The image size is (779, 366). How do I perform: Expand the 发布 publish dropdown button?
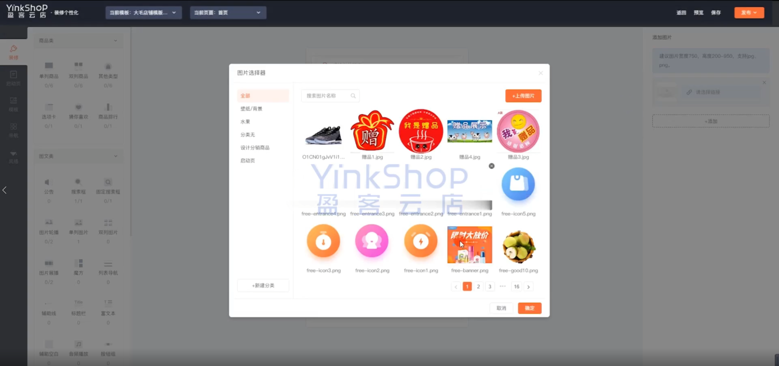tap(749, 12)
